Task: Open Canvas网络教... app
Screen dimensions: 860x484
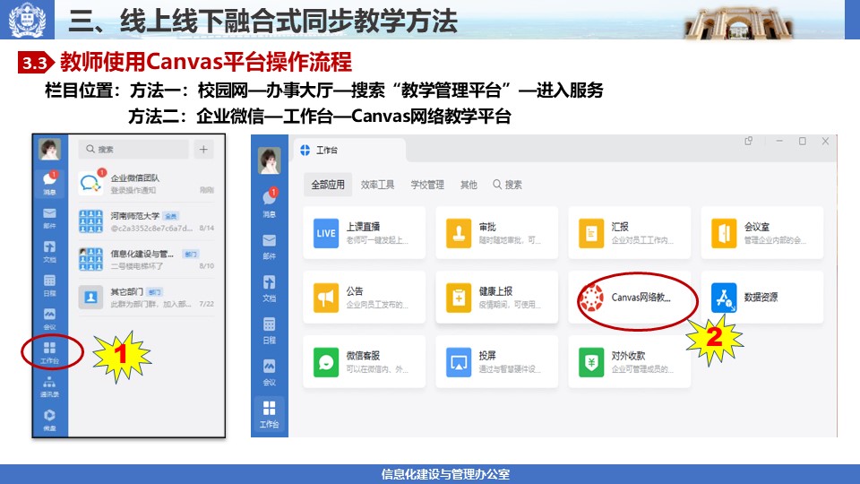Action: 630,298
